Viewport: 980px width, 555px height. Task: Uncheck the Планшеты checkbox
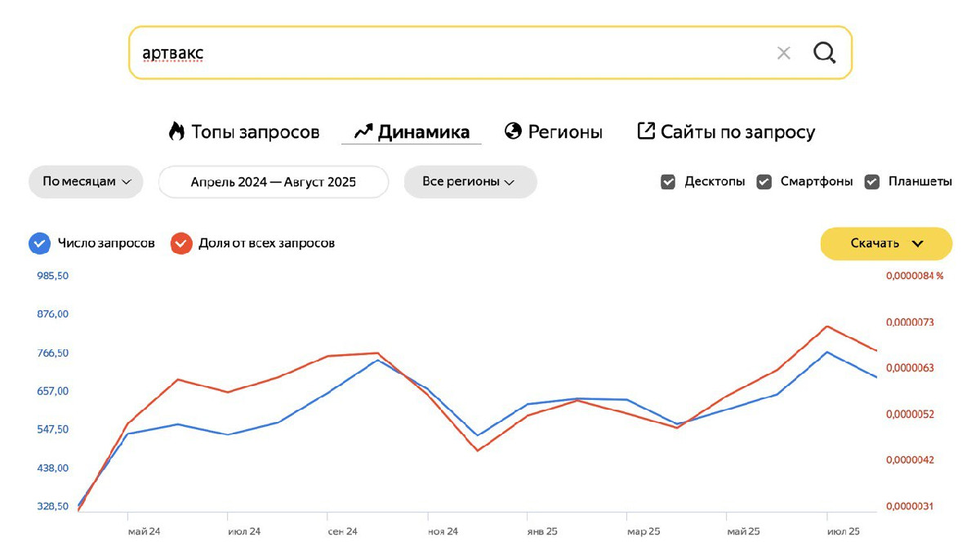(x=872, y=182)
